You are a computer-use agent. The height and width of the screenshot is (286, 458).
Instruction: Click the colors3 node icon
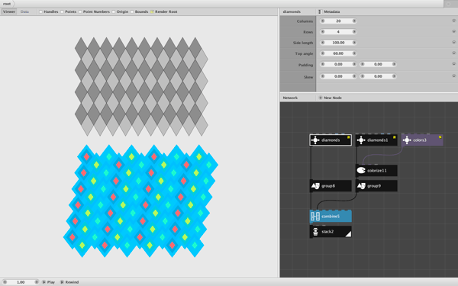click(407, 140)
